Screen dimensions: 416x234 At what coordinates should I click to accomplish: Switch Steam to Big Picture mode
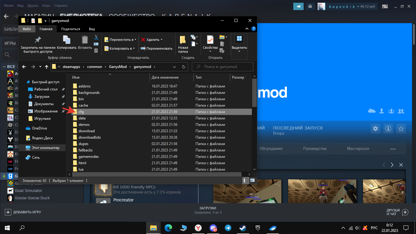[x=385, y=6]
